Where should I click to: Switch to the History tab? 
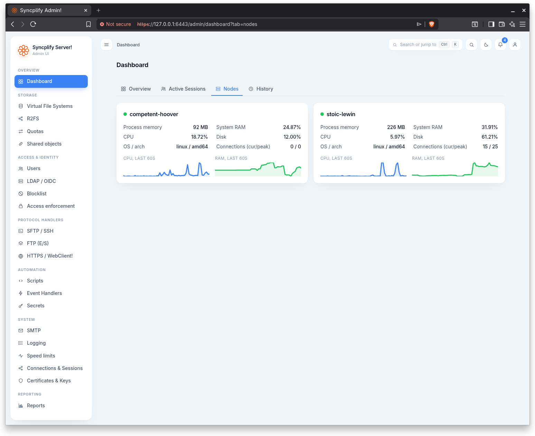point(261,89)
